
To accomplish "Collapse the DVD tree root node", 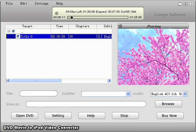I will [x=9, y=31].
